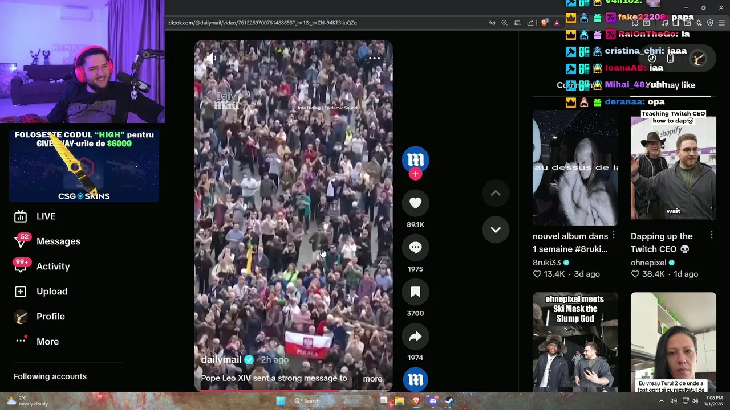The height and width of the screenshot is (410, 730).
Task: Bookmark the video with the favorites icon
Action: pyautogui.click(x=415, y=292)
